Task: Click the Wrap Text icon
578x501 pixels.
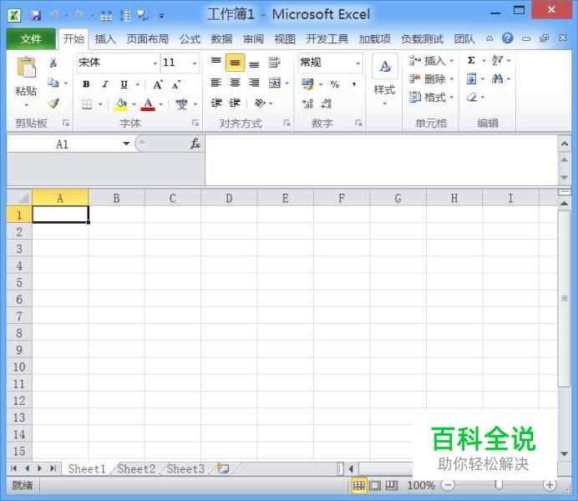Action: (x=274, y=63)
